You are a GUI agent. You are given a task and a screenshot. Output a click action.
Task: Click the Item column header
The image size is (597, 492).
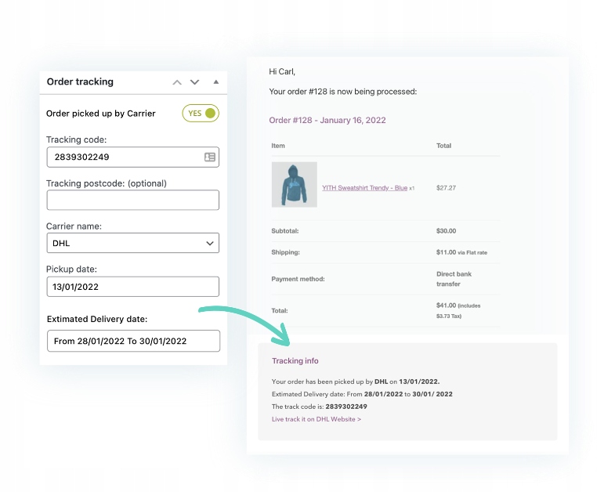[278, 146]
